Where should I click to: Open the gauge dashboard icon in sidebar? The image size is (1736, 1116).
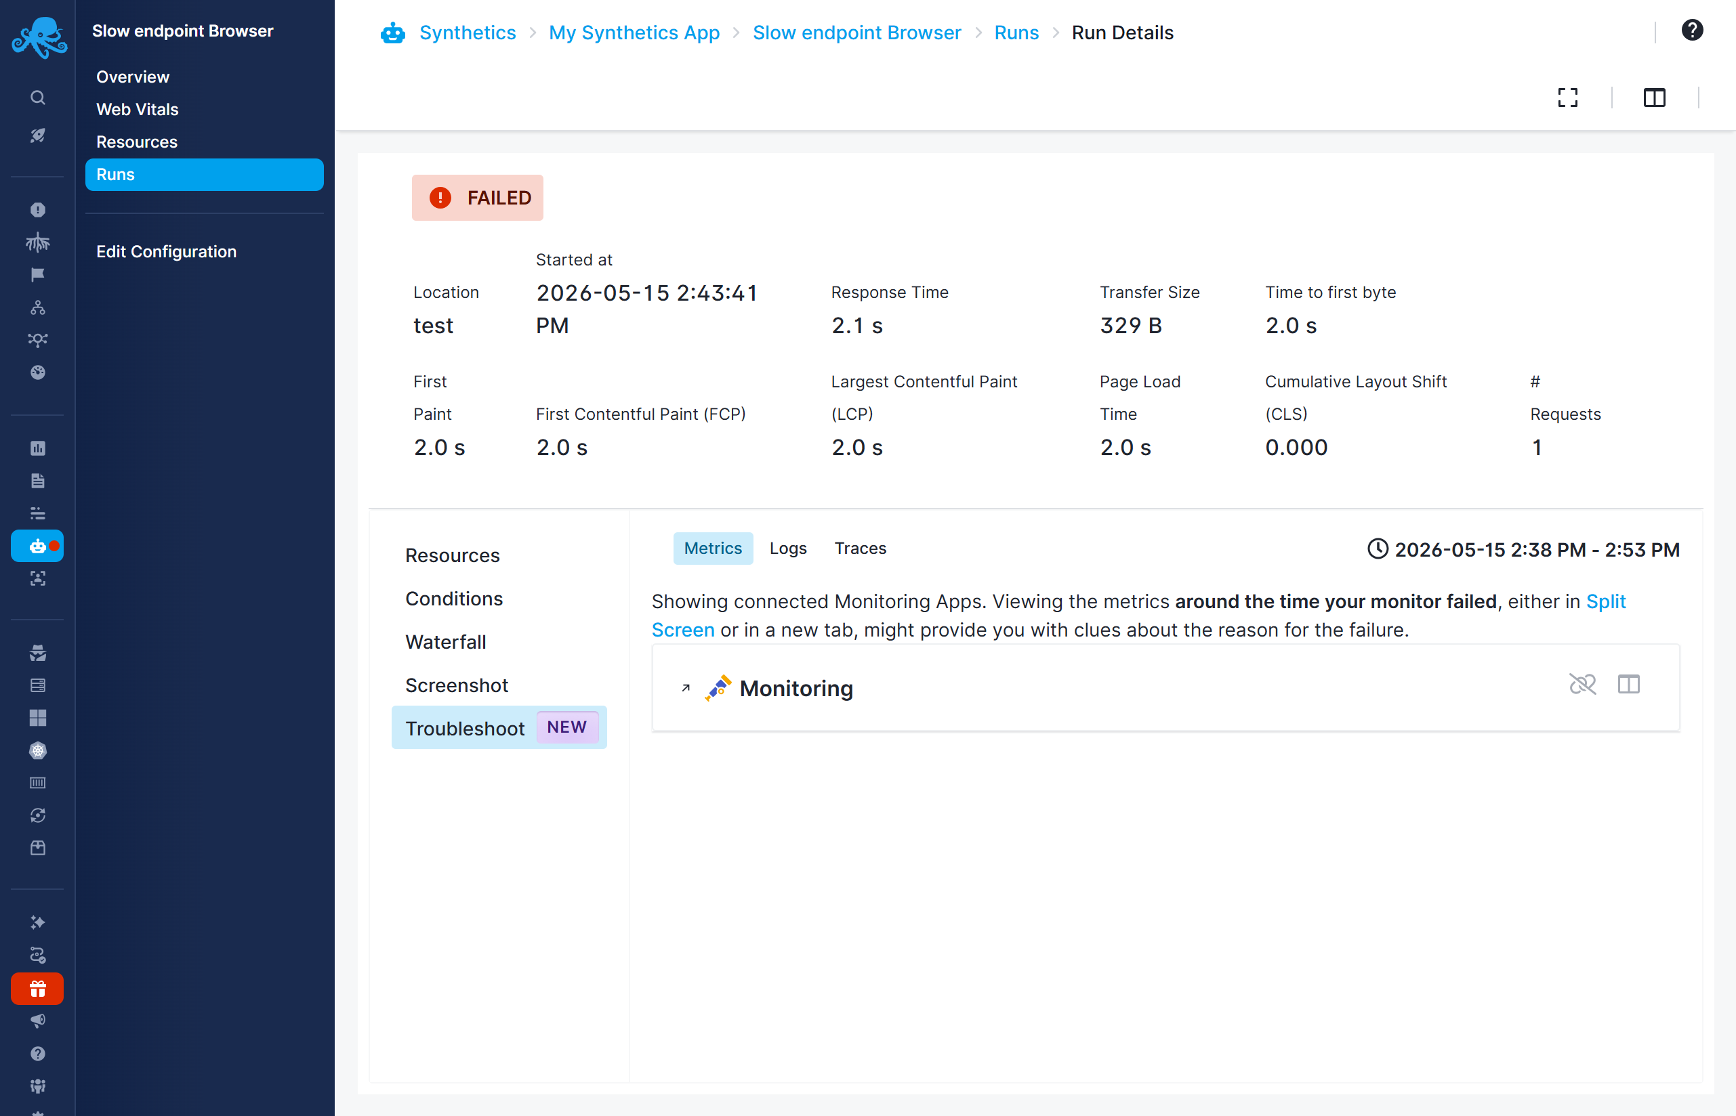pos(38,372)
